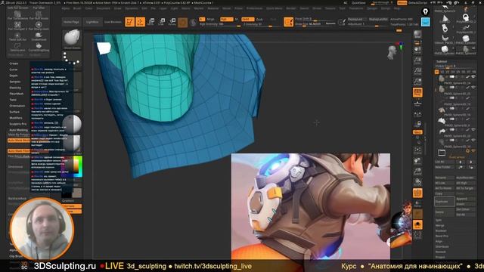Adjust the Draw Size slider
This screenshot has height=272, width=484.
click(x=315, y=23)
